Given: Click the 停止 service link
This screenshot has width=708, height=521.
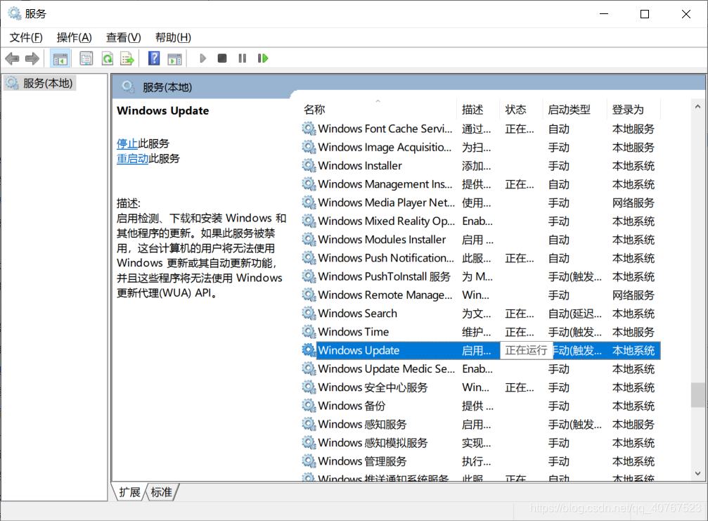Looking at the screenshot, I should 127,143.
